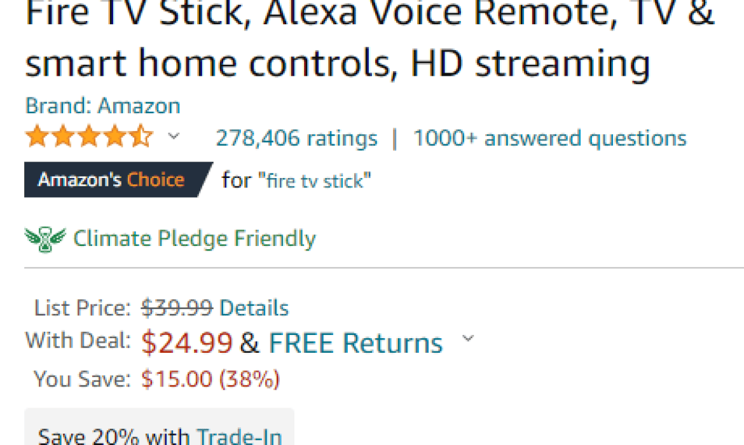Viewport: 744px width, 445px height.
Task: Click the $15.00 (38%) savings amount
Action: (x=210, y=380)
